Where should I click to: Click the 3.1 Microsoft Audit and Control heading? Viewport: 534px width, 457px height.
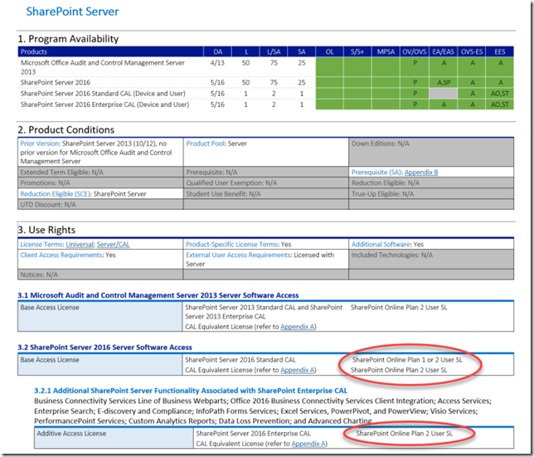click(158, 295)
